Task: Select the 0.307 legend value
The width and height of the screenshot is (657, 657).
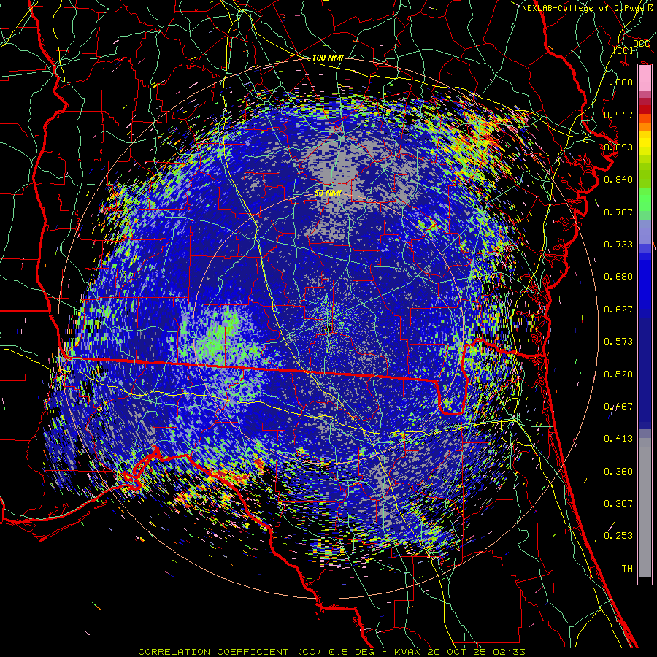Action: pyautogui.click(x=618, y=504)
